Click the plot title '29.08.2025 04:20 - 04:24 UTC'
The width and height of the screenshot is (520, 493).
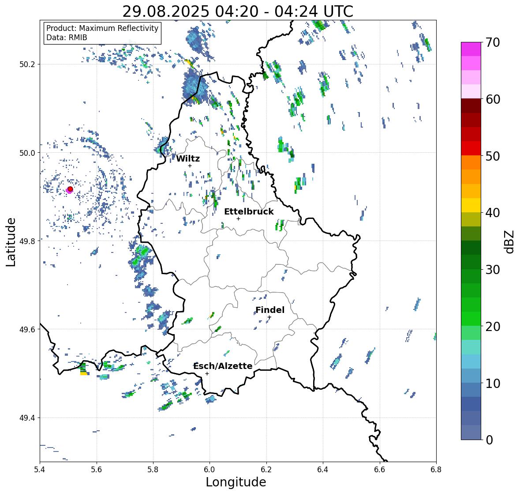coord(238,11)
